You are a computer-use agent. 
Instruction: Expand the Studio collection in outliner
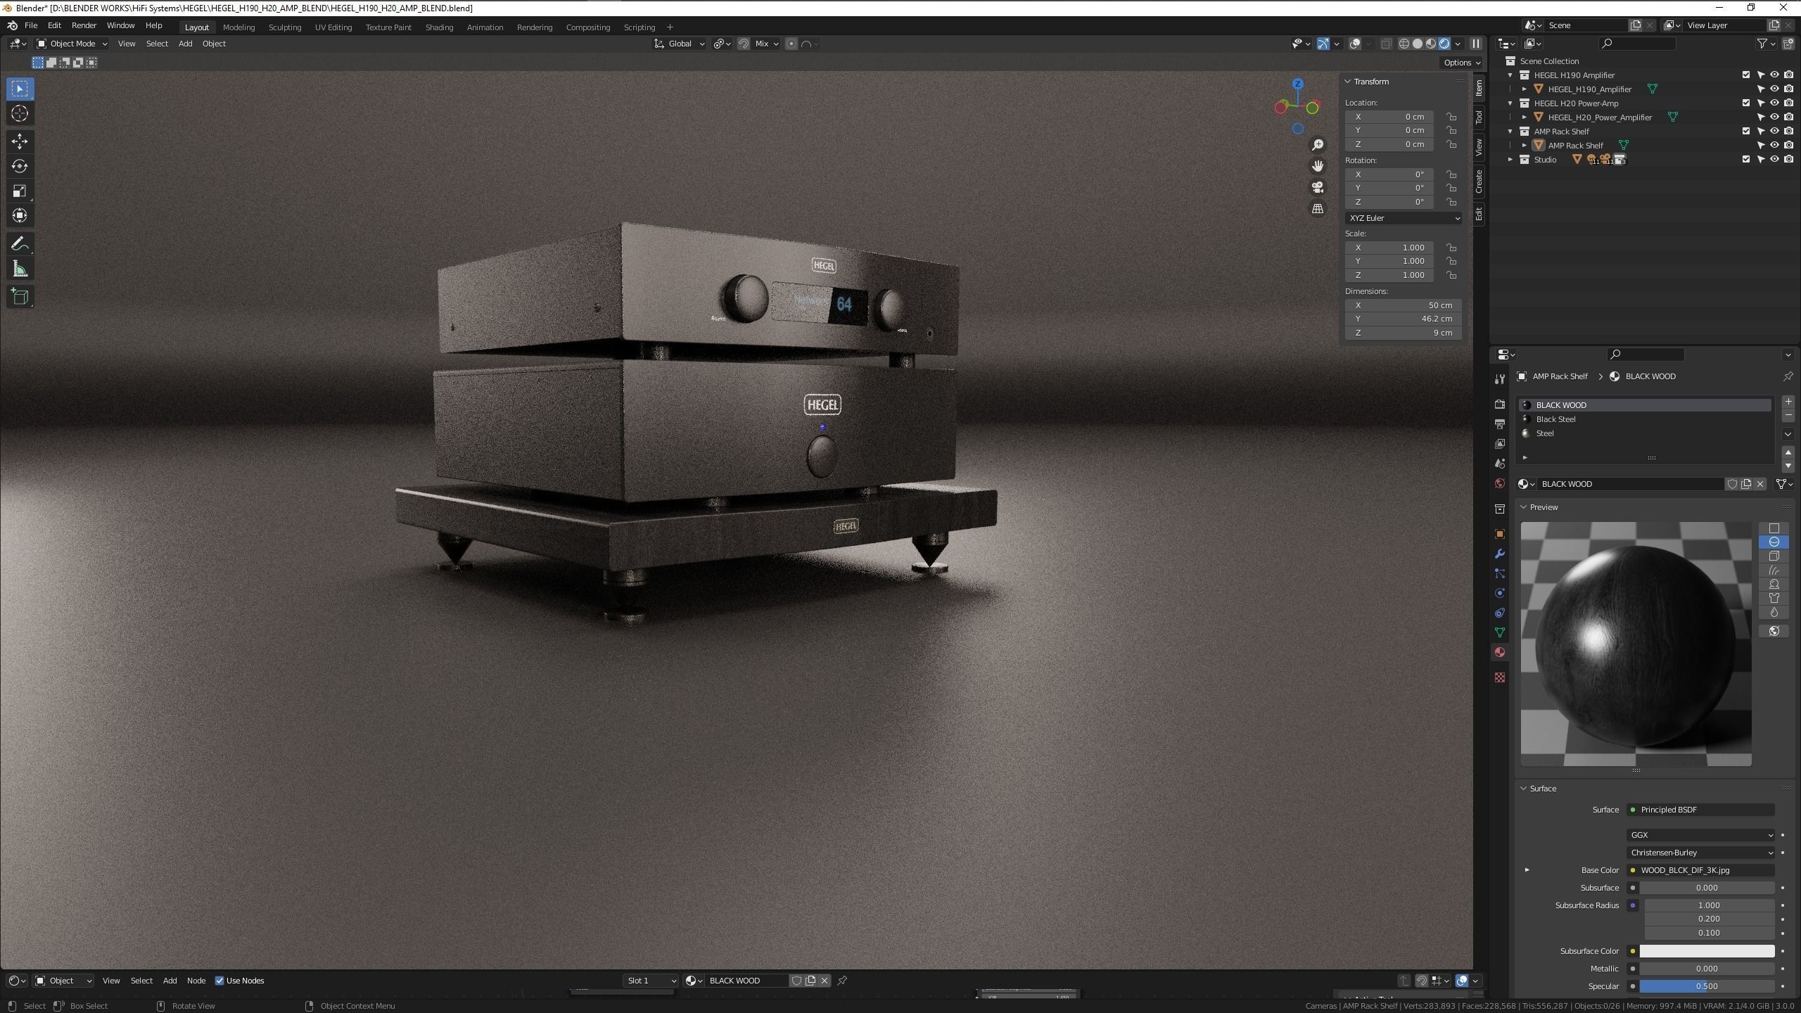coord(1510,160)
